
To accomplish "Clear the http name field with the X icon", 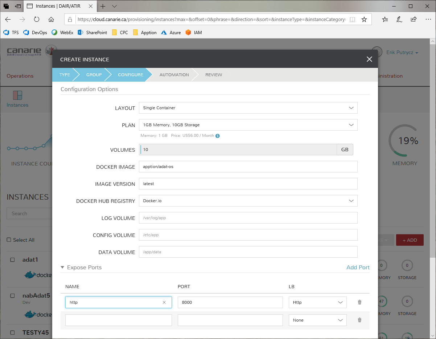I will pyautogui.click(x=164, y=302).
